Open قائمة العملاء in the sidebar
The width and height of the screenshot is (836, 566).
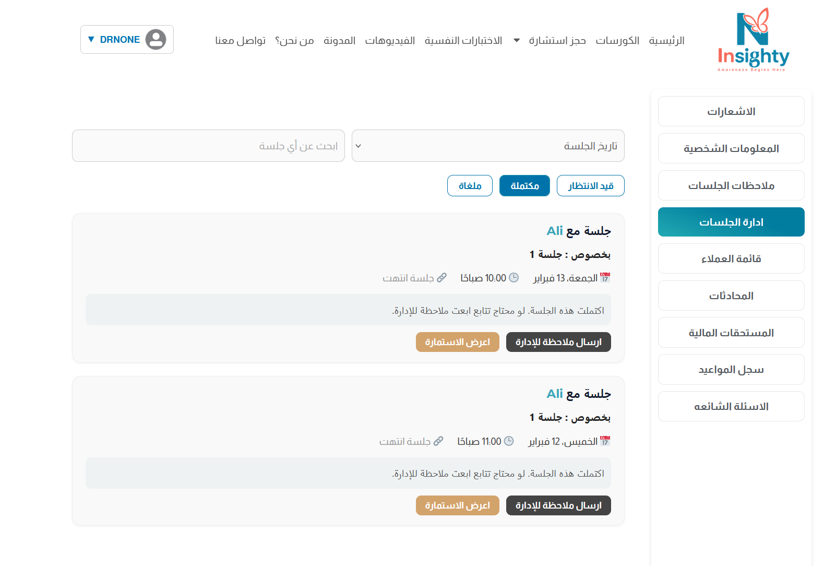pos(731,258)
